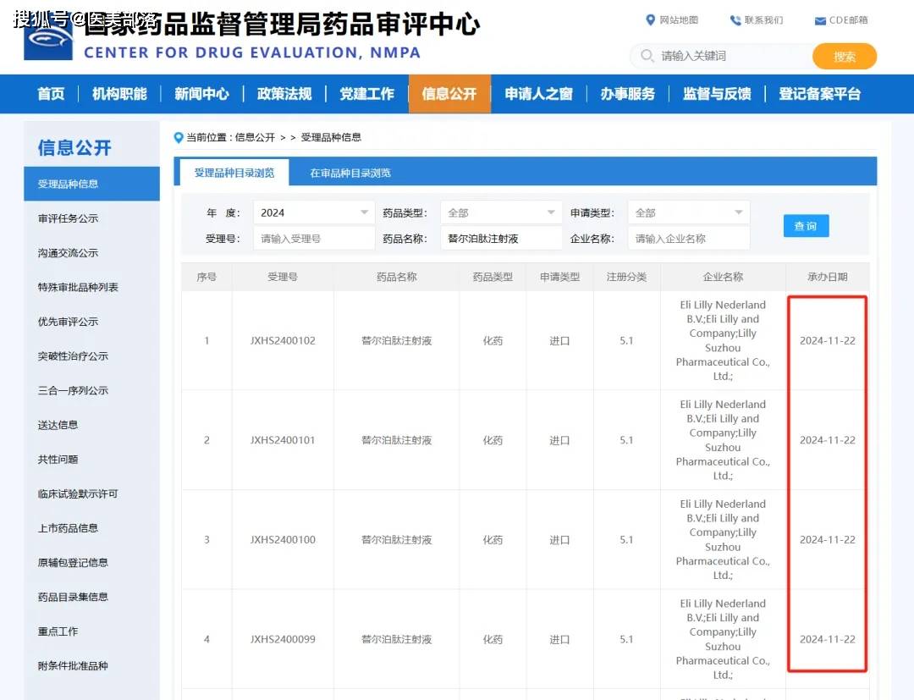Select acceptance number JXHS2400100
Viewport: 914px width, 700px height.
(283, 540)
